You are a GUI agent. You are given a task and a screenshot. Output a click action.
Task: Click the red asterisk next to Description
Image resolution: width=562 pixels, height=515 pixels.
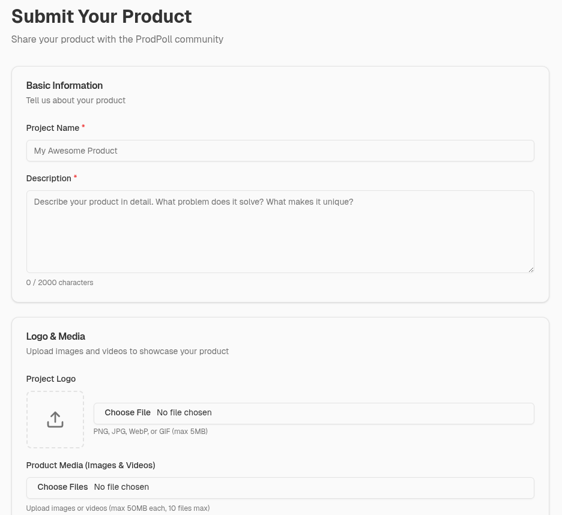[x=75, y=177]
